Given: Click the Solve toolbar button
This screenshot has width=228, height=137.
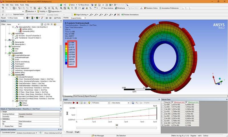Looking at the screenshot, I should point(72,5).
